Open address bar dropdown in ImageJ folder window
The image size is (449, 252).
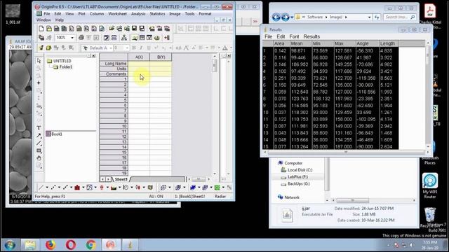point(369,17)
